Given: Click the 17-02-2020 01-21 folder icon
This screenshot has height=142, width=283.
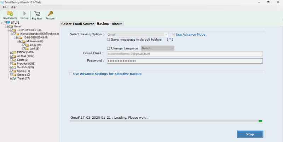Looking at the screenshot, I should point(15,30).
